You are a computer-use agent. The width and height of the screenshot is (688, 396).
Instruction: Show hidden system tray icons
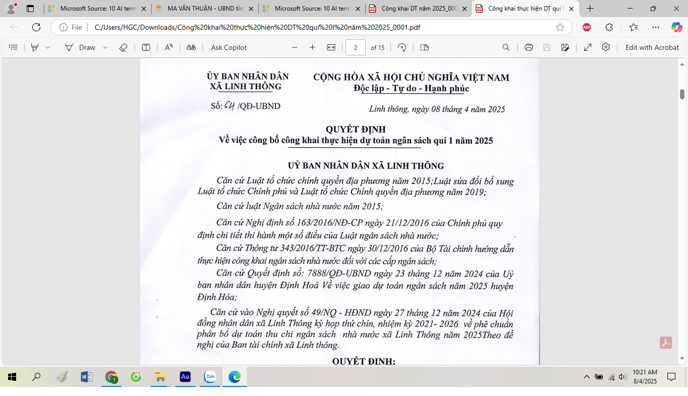(x=586, y=377)
